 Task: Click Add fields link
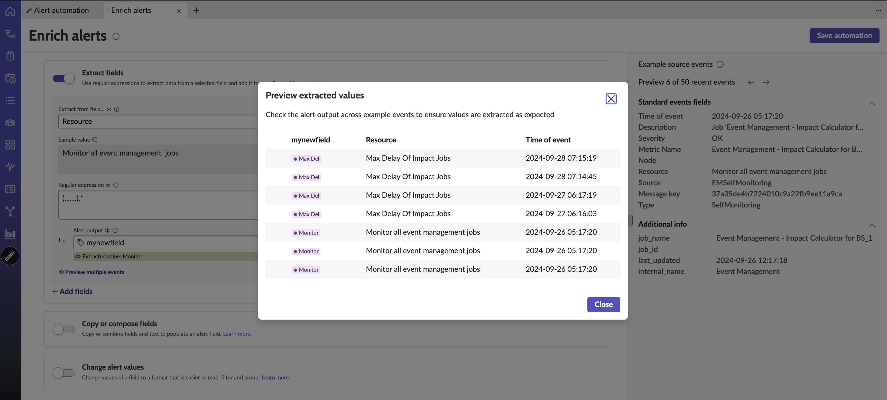pos(72,292)
